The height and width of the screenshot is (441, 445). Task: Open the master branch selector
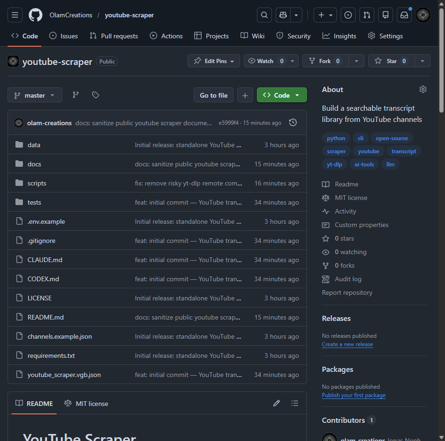click(x=35, y=95)
